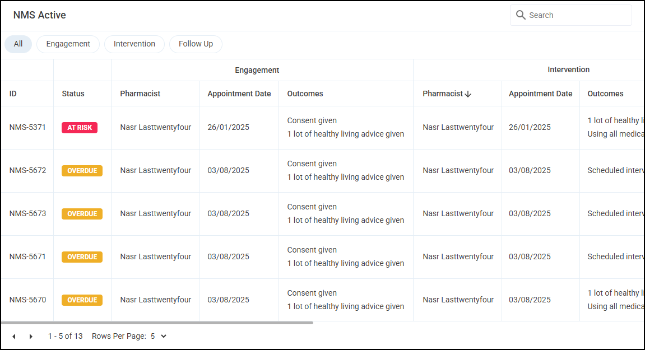Click 'Consent given' in NMS-5672 row

point(312,164)
